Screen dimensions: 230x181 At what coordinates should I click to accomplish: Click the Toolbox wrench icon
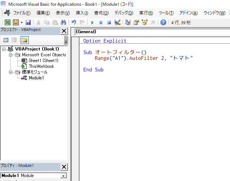[x=153, y=22]
